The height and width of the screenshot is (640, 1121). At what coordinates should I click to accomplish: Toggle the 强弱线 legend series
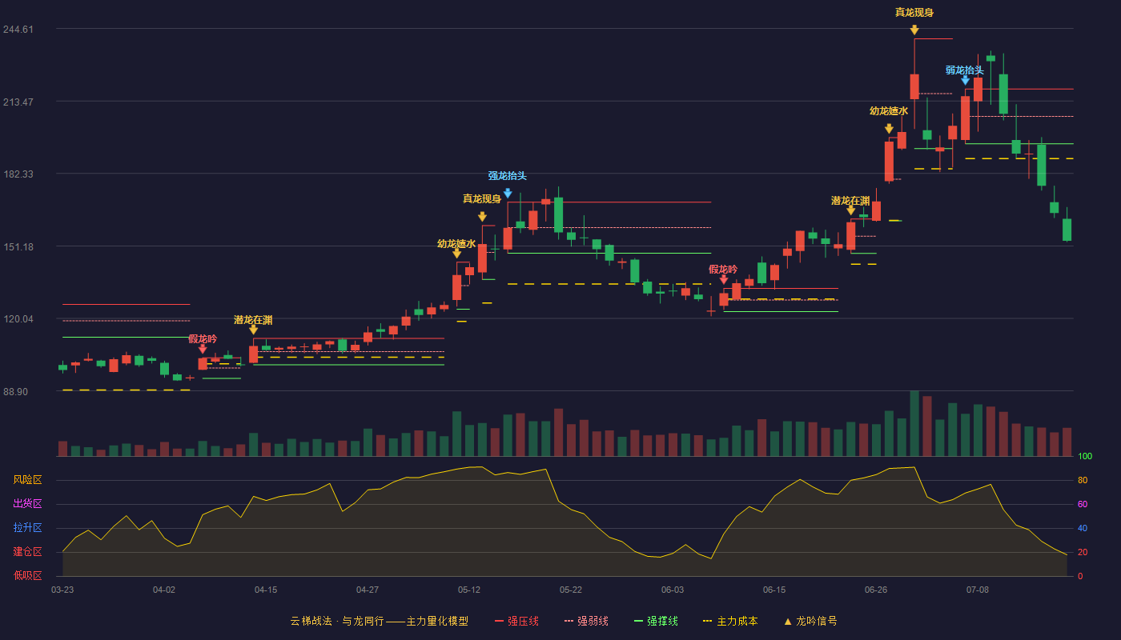pyautogui.click(x=586, y=621)
